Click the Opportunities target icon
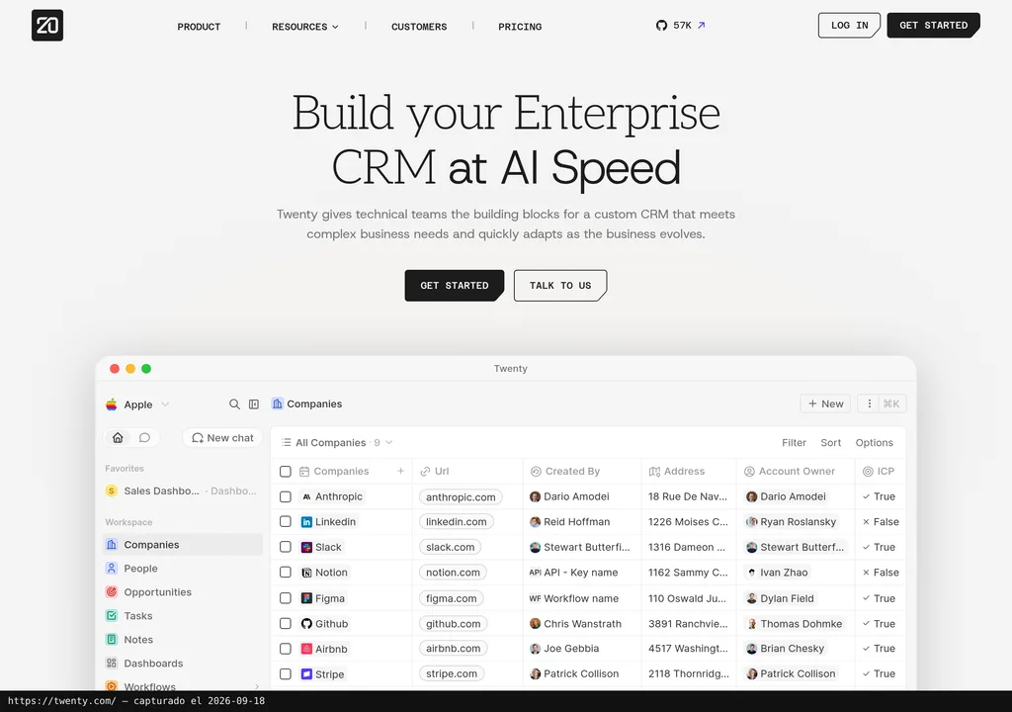The height and width of the screenshot is (712, 1012). (x=112, y=591)
